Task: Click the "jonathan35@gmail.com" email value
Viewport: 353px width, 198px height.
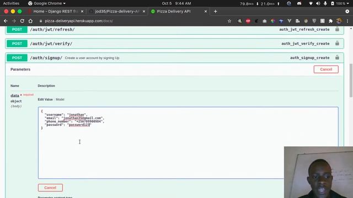Action: tap(82, 118)
